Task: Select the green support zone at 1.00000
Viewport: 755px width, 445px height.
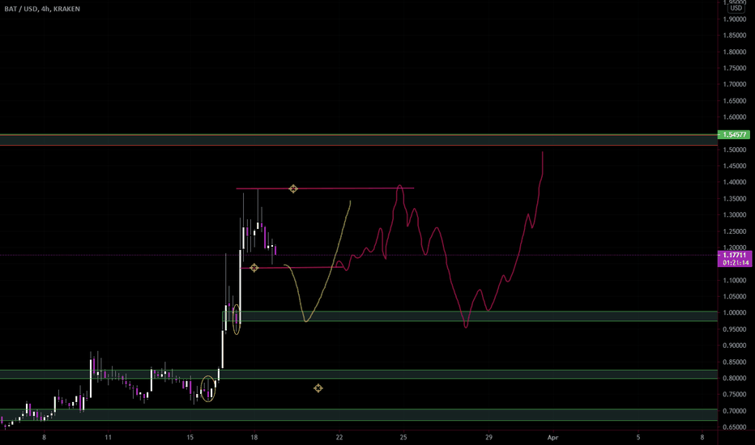Action: [470, 316]
